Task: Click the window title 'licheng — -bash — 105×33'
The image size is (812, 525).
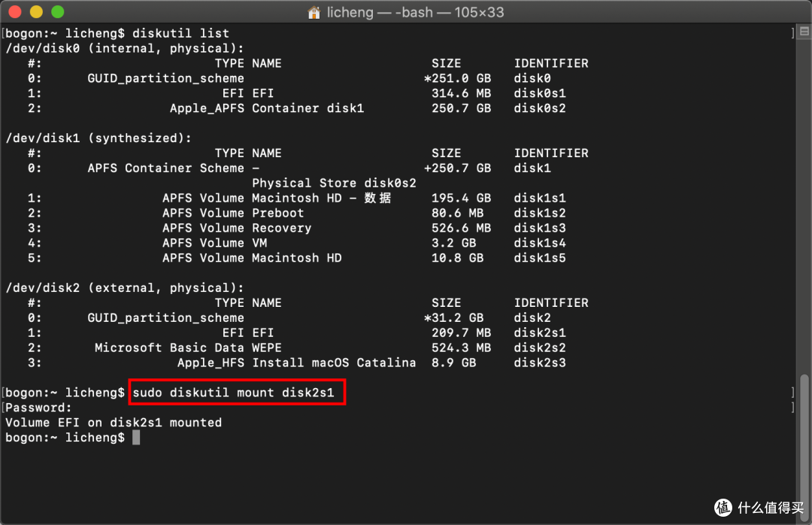Action: point(415,12)
